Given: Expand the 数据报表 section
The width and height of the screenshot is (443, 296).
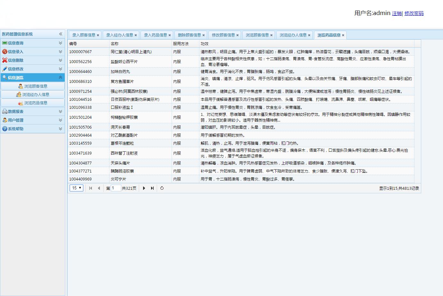Looking at the screenshot, I should pos(60,111).
